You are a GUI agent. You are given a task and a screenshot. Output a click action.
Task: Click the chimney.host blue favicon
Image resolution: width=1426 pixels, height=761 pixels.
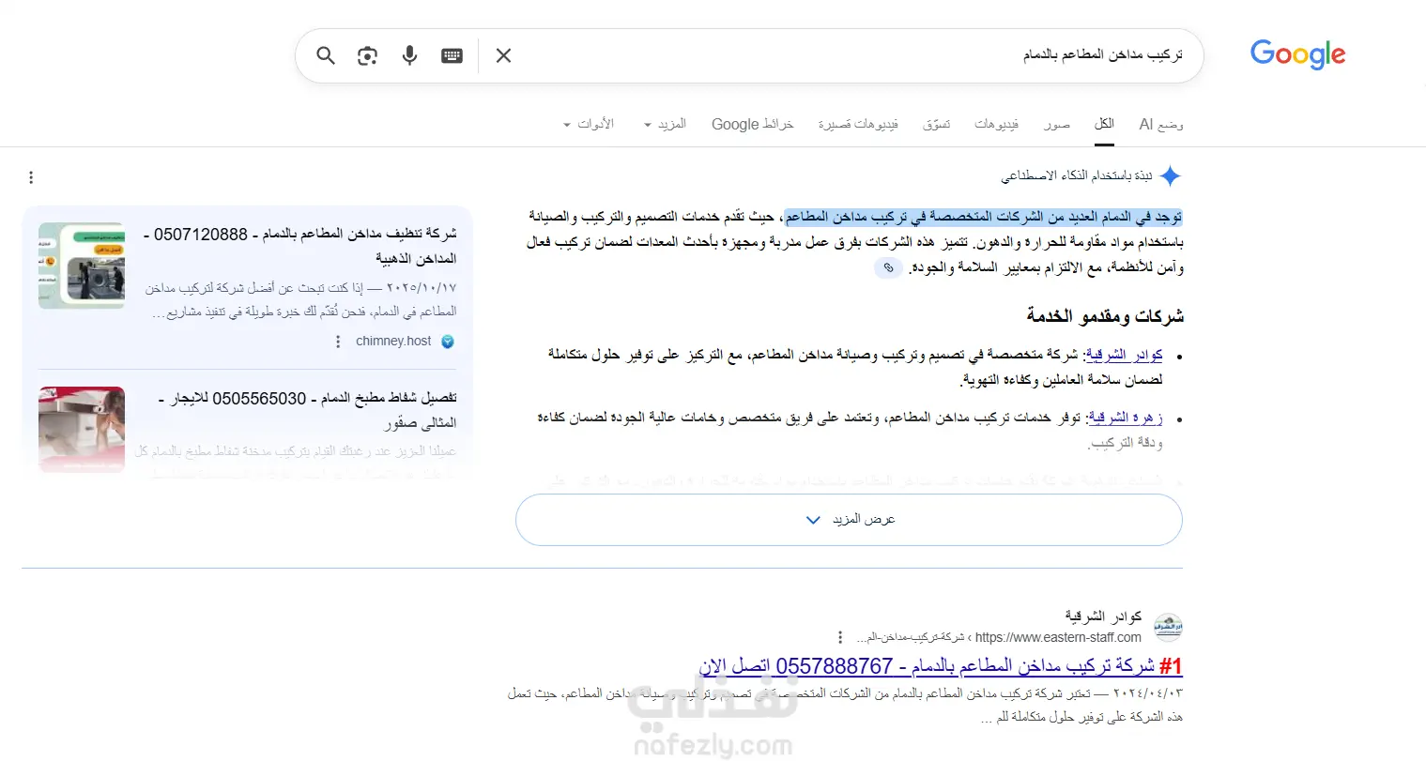point(448,342)
